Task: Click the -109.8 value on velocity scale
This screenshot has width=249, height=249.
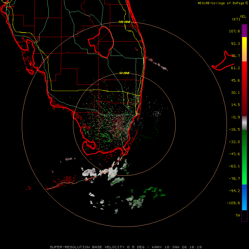Action: click(233, 203)
